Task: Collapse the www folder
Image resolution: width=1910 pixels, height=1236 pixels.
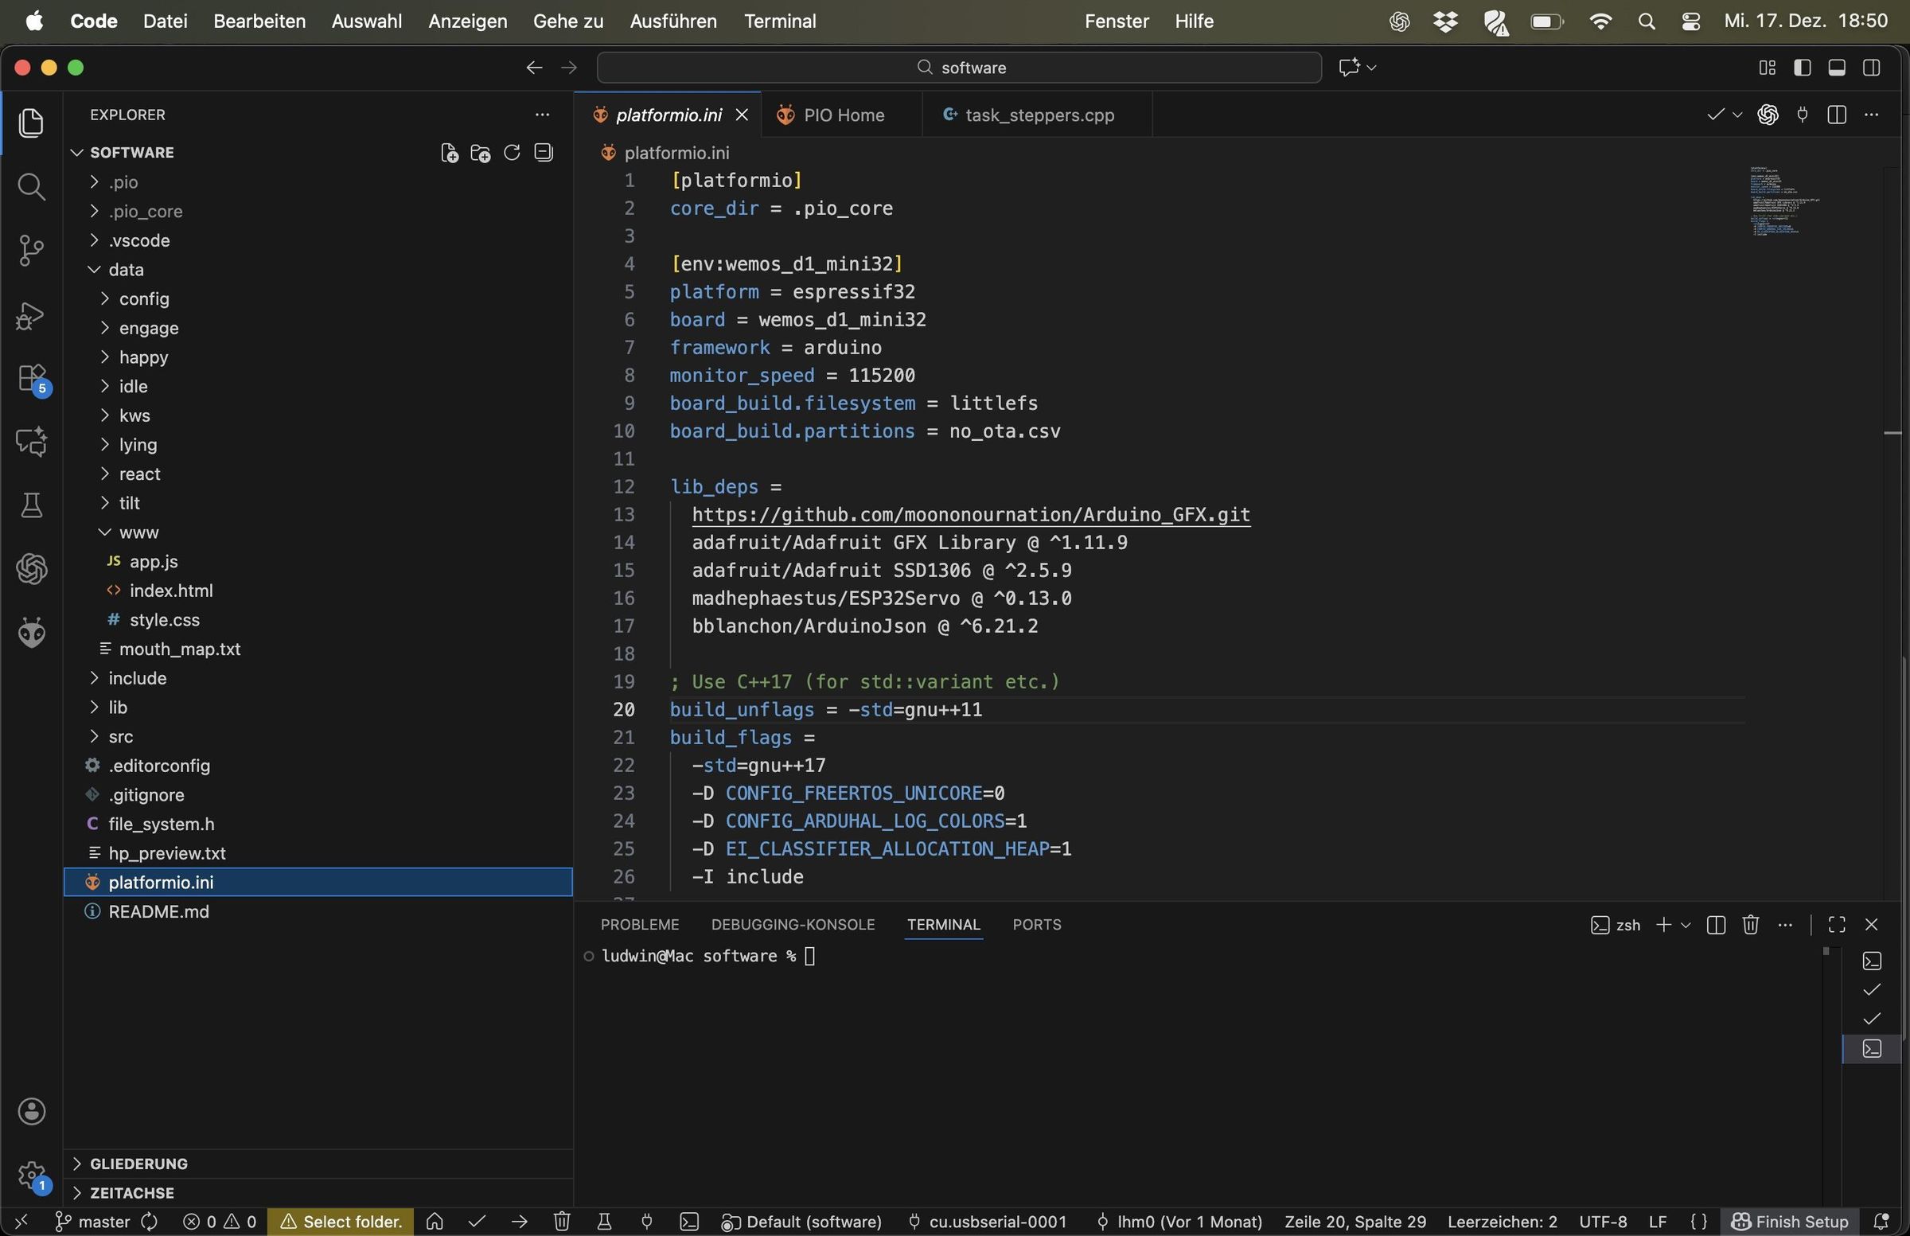Action: (x=318, y=532)
